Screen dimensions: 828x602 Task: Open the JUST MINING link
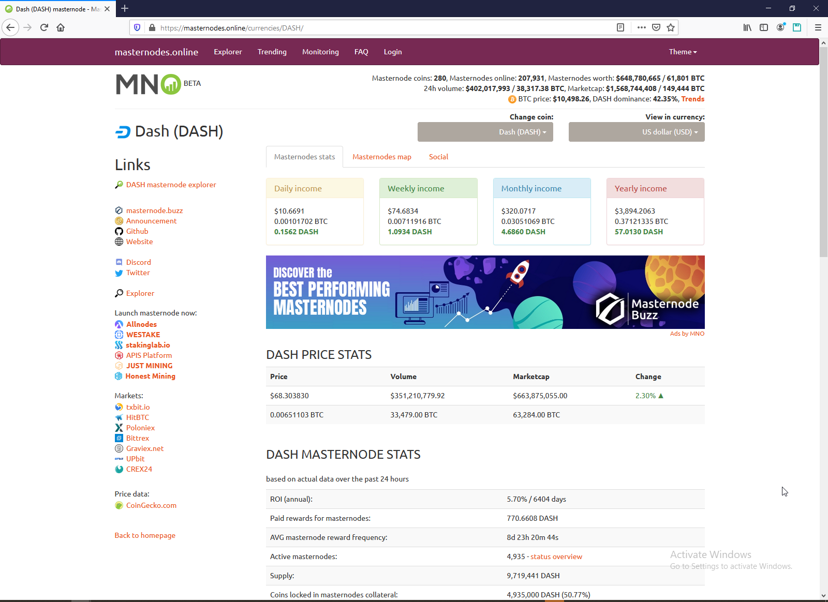(150, 366)
